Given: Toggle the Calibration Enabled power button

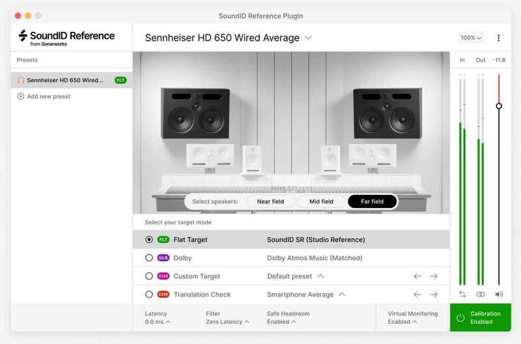Looking at the screenshot, I should 460,318.
